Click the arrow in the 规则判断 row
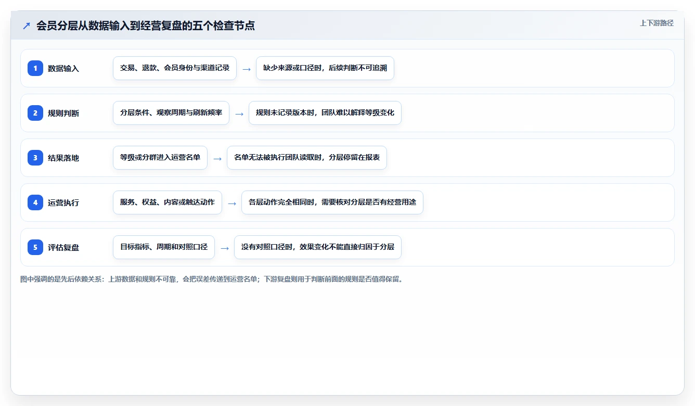This screenshot has height=406, width=695. (239, 113)
